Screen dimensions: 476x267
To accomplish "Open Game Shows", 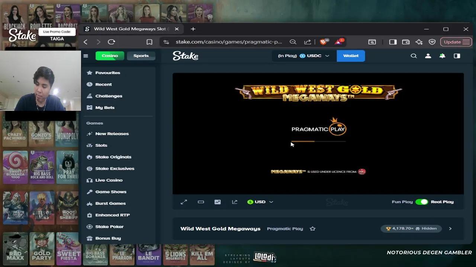I will pos(111,192).
